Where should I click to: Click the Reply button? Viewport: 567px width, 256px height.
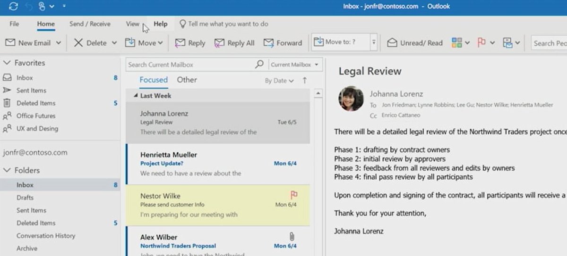pyautogui.click(x=190, y=43)
